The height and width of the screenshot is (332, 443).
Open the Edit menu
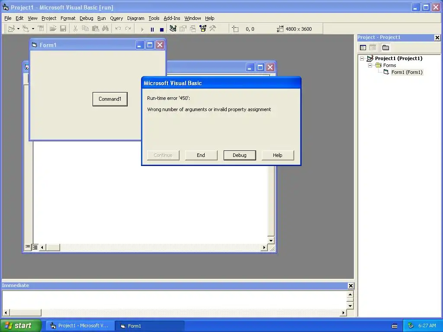point(19,18)
